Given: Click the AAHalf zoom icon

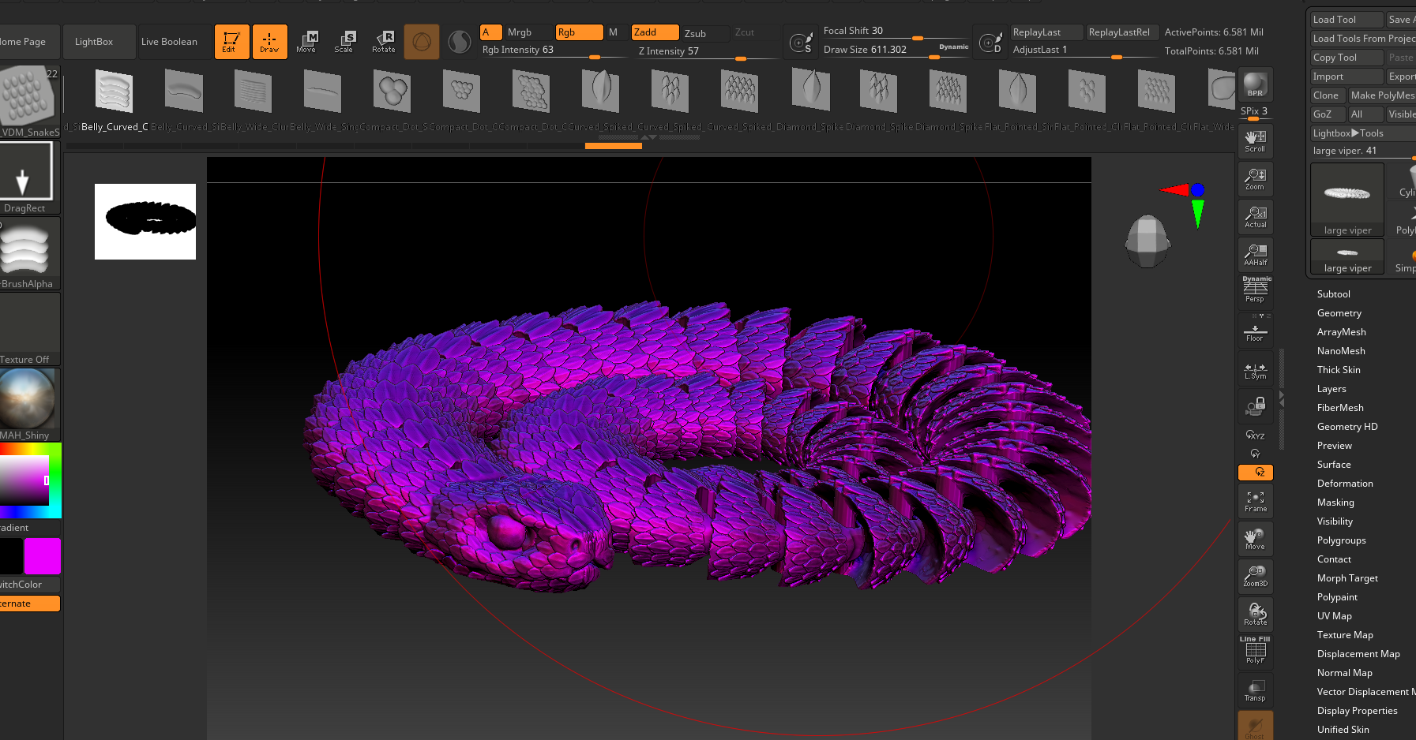Looking at the screenshot, I should [1255, 255].
